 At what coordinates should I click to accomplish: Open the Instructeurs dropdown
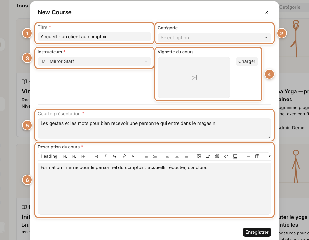pos(94,61)
